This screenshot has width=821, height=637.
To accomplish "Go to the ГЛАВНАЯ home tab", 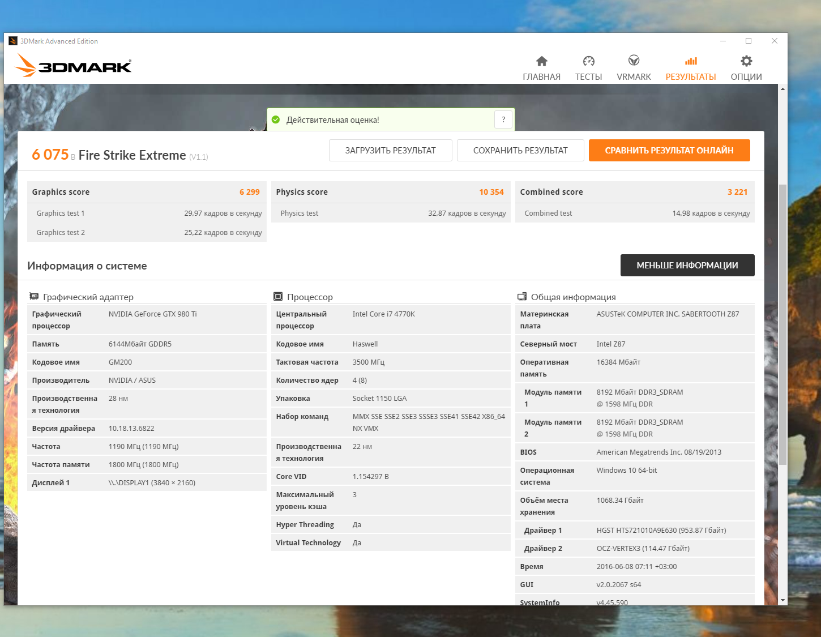I will tap(542, 68).
